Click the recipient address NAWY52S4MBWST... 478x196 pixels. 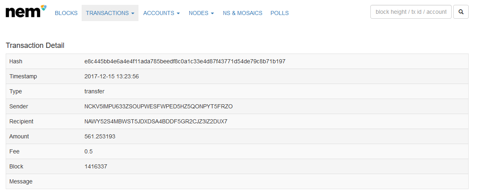[156, 121]
